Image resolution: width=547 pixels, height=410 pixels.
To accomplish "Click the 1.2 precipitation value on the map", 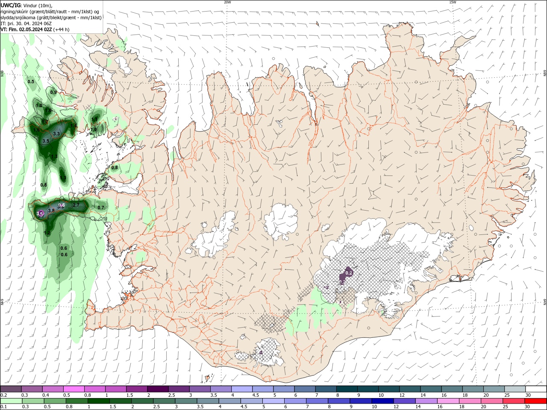I will (47, 233).
